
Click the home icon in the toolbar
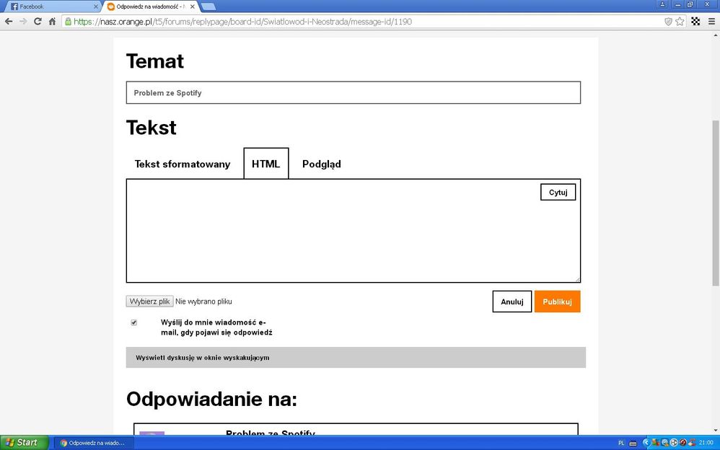coord(51,22)
